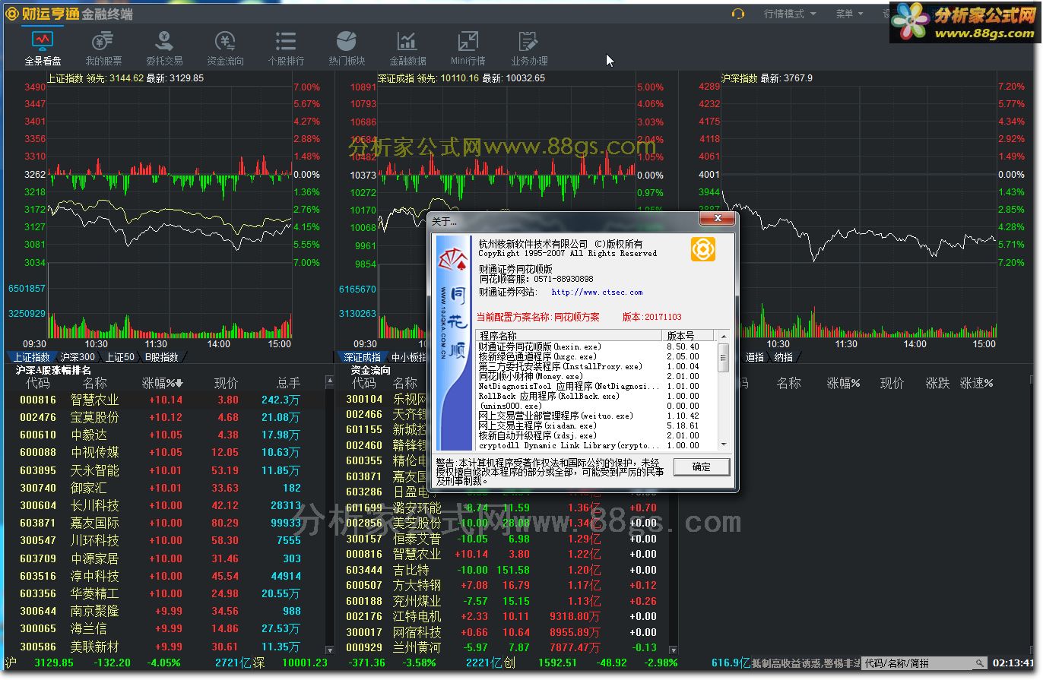
Task: Switch to the 深证成指 chart tab
Action: 362,357
